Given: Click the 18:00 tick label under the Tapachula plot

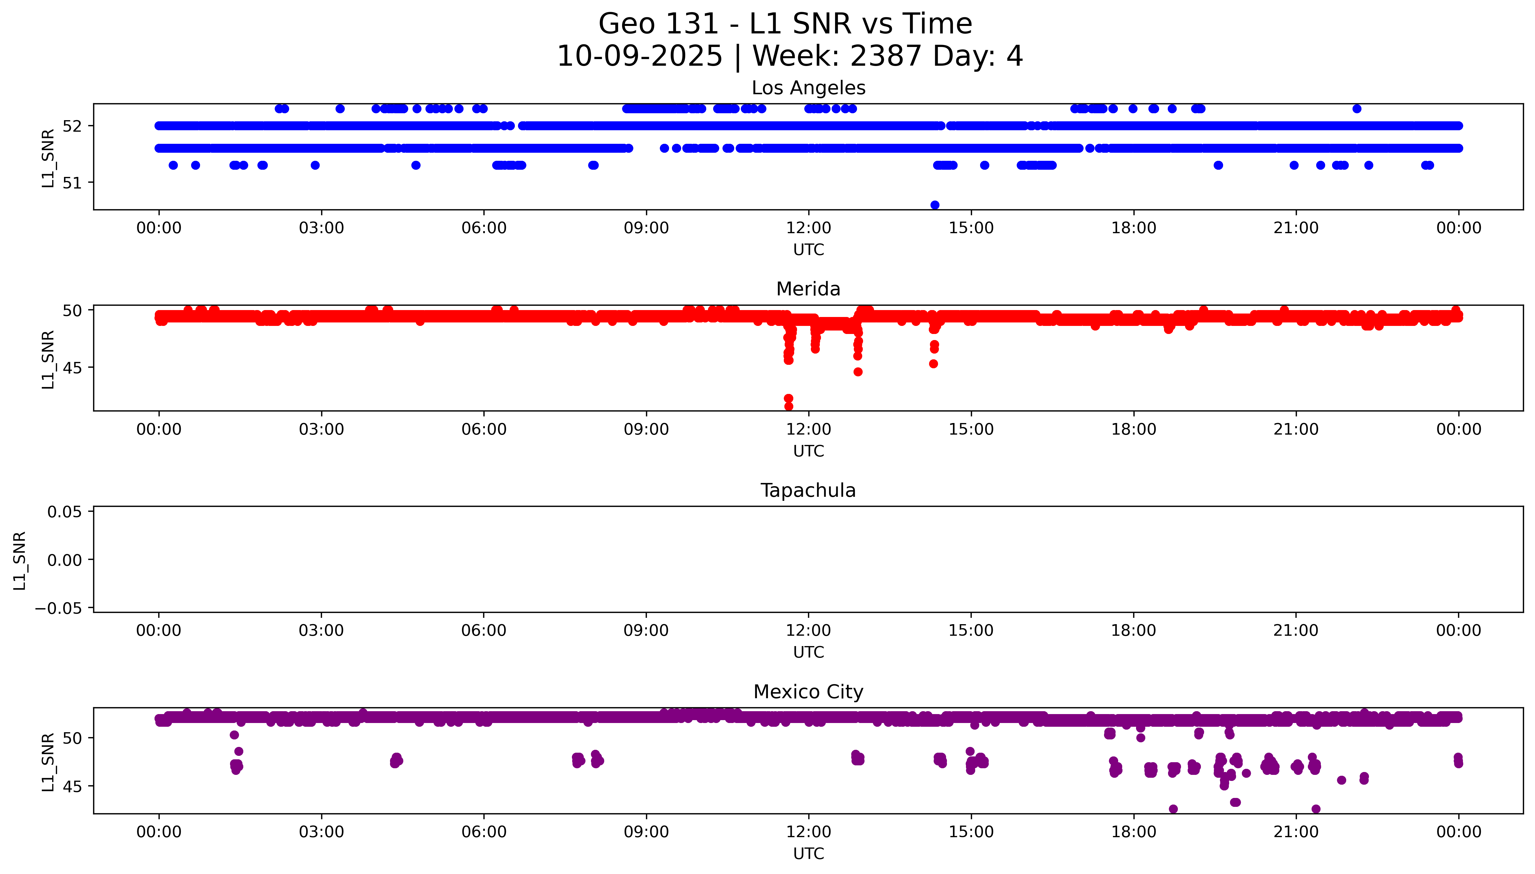Looking at the screenshot, I should tap(1133, 630).
